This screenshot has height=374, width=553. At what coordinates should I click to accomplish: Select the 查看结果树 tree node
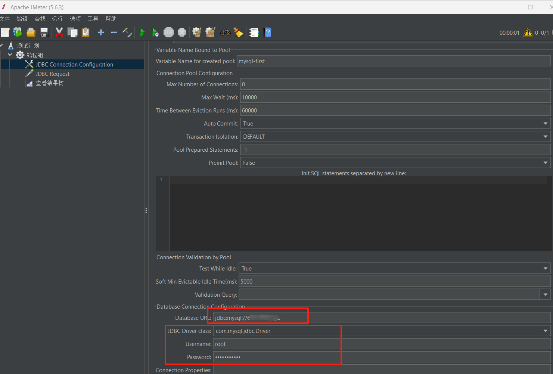[x=50, y=83]
